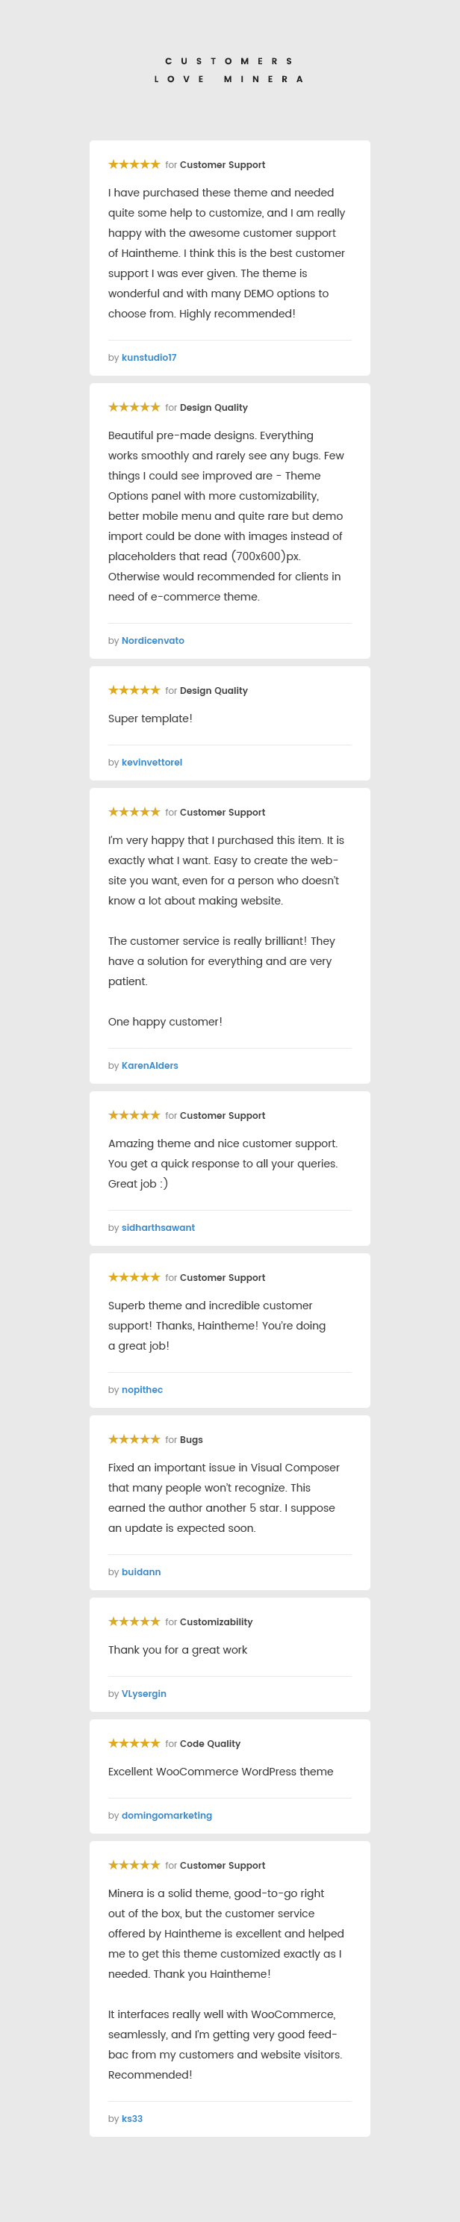Click the 'Super template!' review text

150,719
